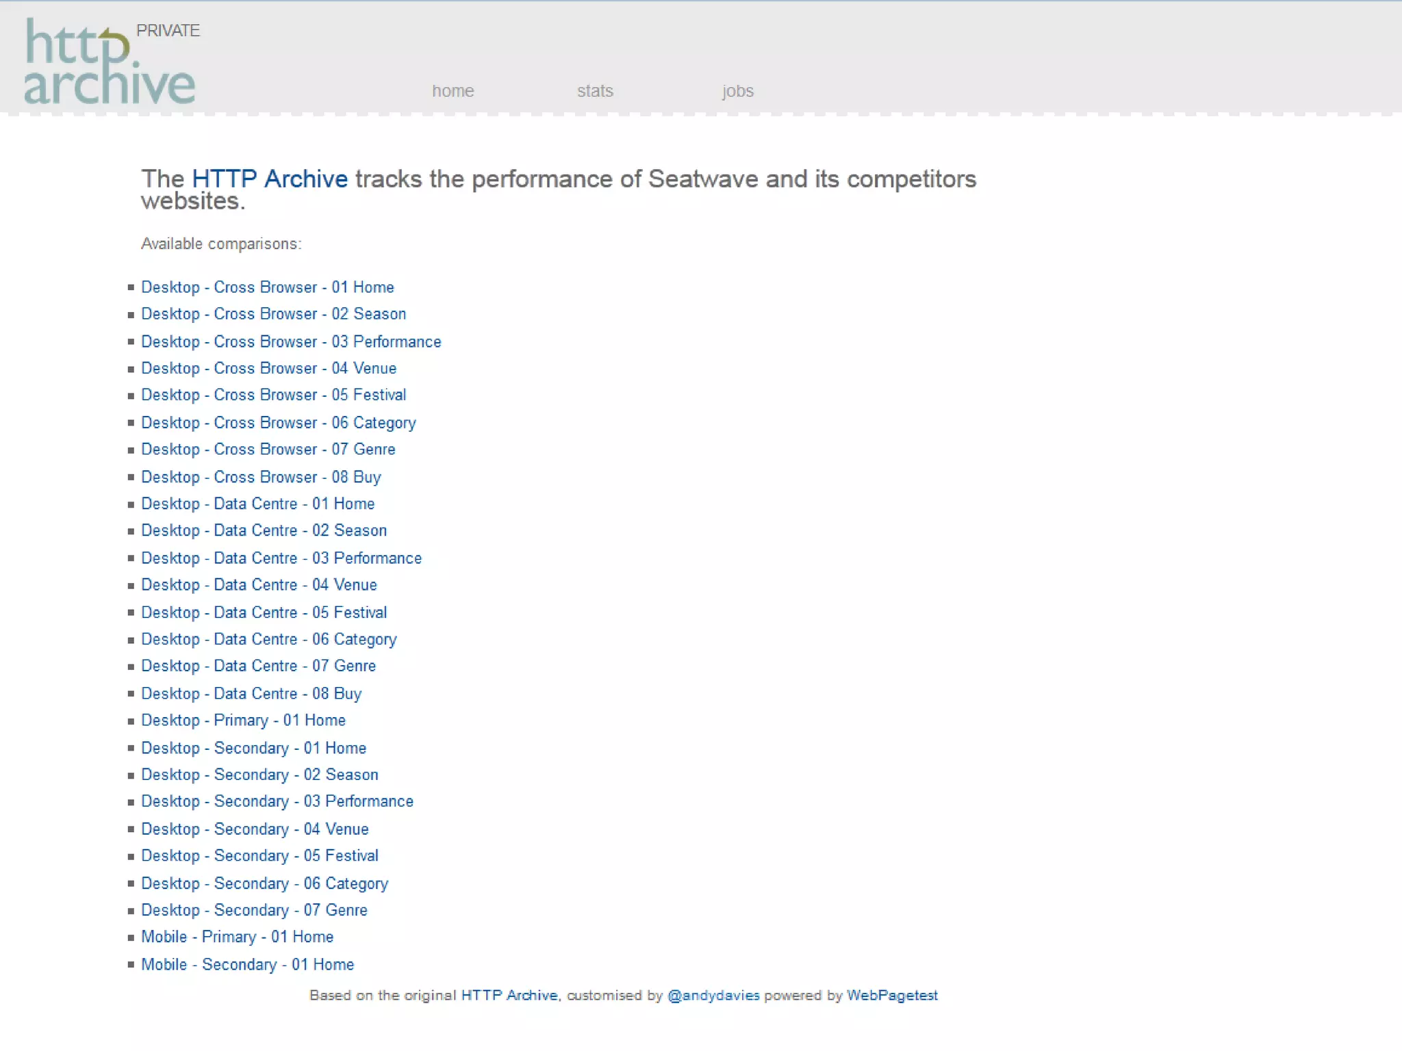Open Desktop - Cross Browser - 08 Buy
This screenshot has width=1402, height=1051.
click(x=261, y=477)
